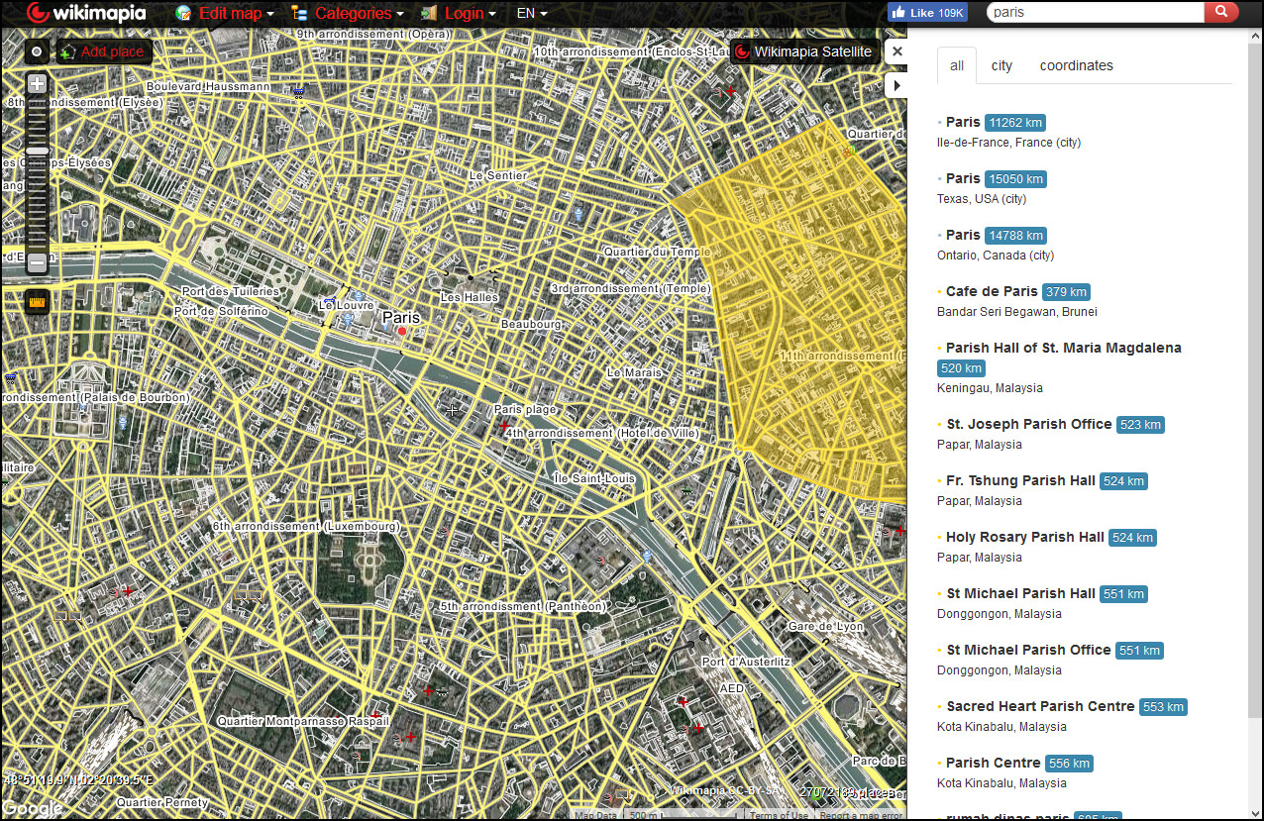This screenshot has height=821, width=1264.
Task: Open Paris, Ile-de-France search result
Action: (x=962, y=122)
